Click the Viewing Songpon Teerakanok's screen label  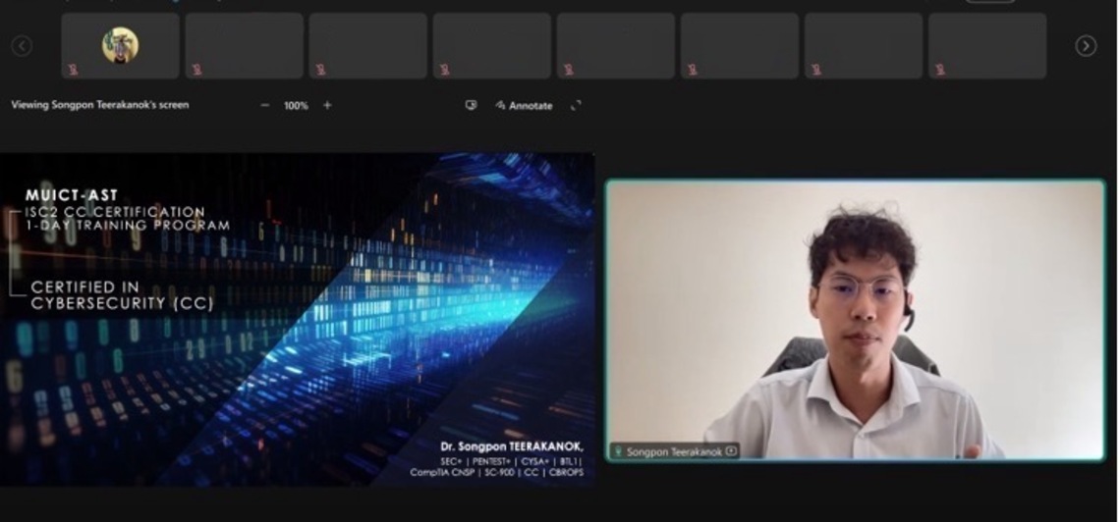[x=100, y=105]
